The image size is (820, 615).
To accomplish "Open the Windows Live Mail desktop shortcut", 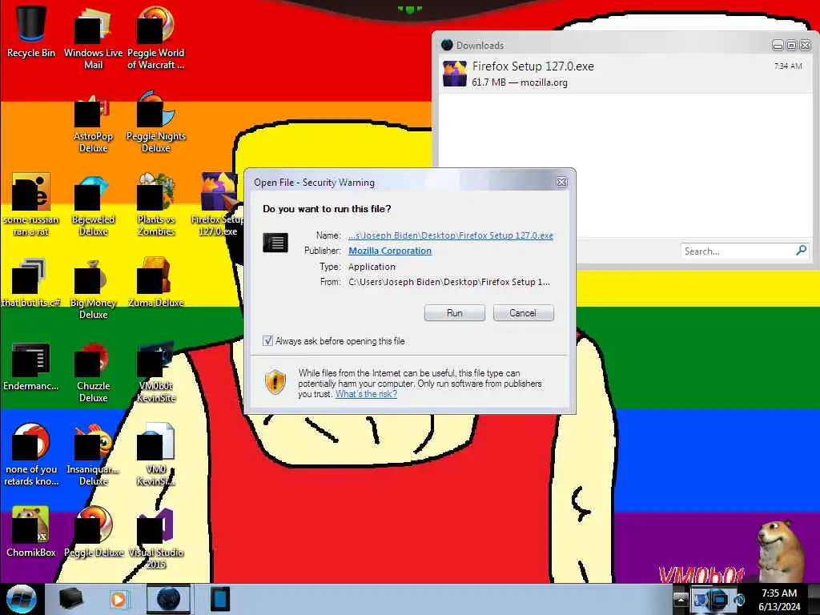I will pos(93,38).
